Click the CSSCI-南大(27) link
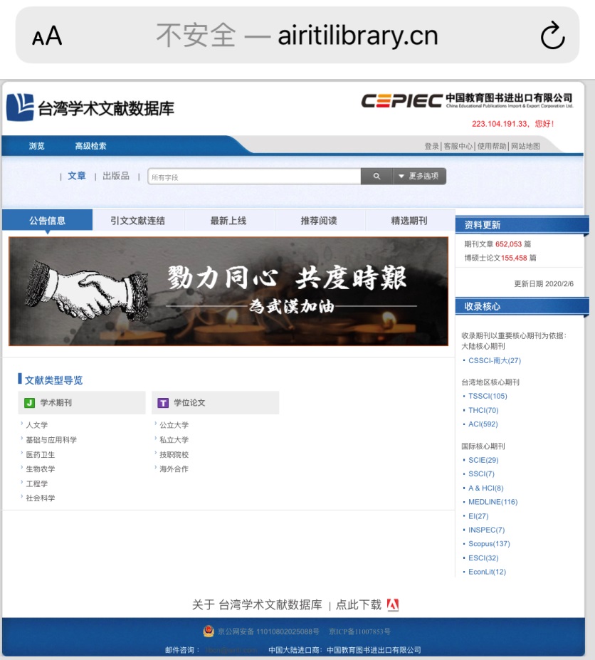 (x=495, y=360)
